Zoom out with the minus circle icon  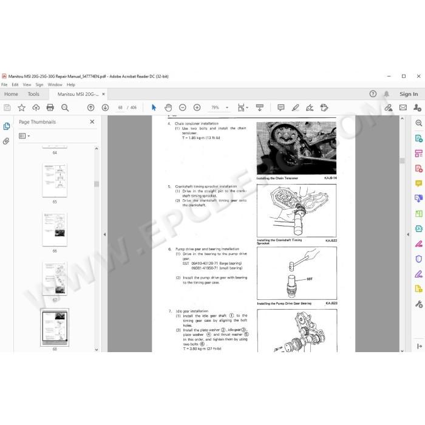[182, 107]
